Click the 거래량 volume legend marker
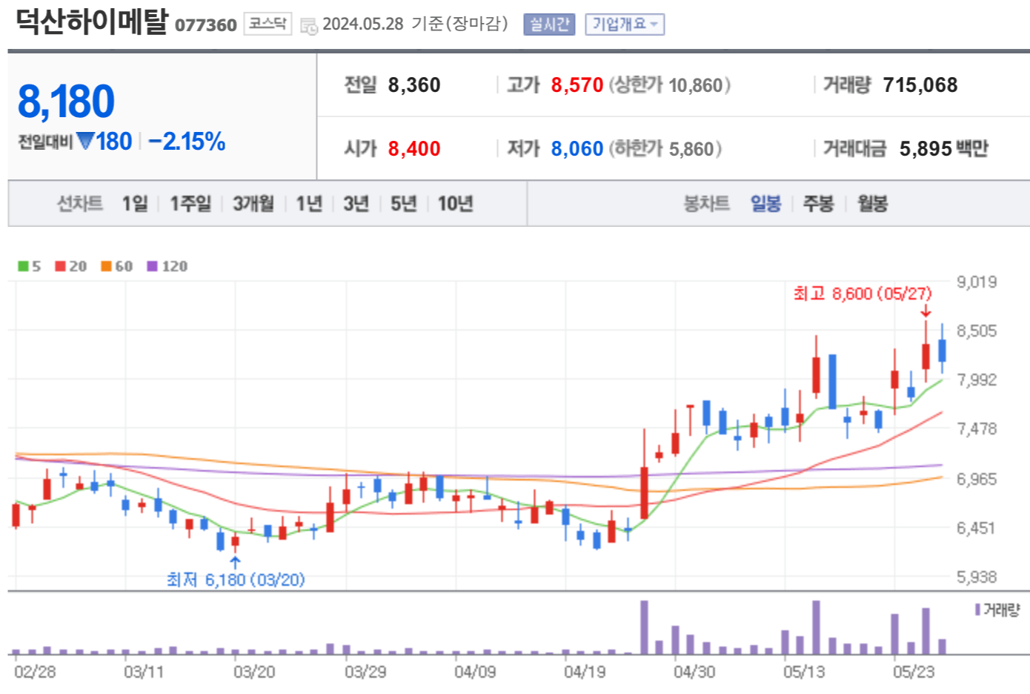The width and height of the screenshot is (1030, 694). (x=977, y=609)
